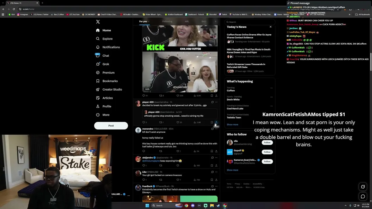372x209 pixels.
Task: Open the @stillslumpjayne mention link
Action: coord(151,161)
